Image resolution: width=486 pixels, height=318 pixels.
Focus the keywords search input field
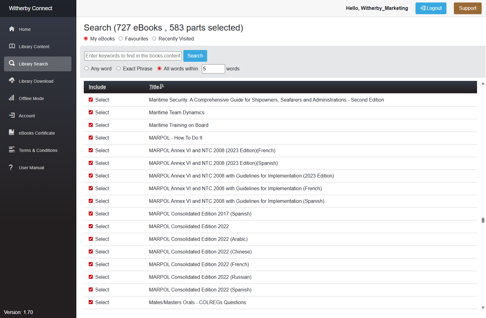[x=133, y=56]
